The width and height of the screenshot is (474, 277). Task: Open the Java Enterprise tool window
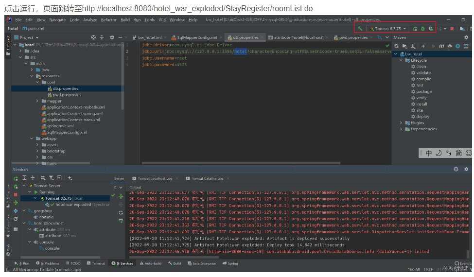pos(202,264)
